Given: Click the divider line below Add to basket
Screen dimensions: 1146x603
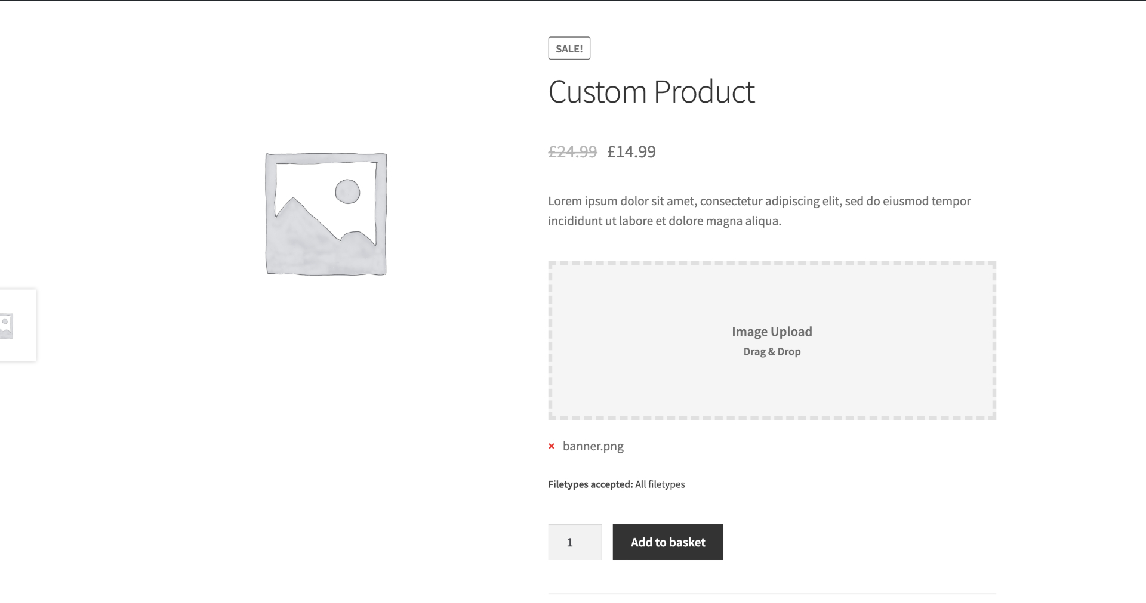Looking at the screenshot, I should 772,593.
